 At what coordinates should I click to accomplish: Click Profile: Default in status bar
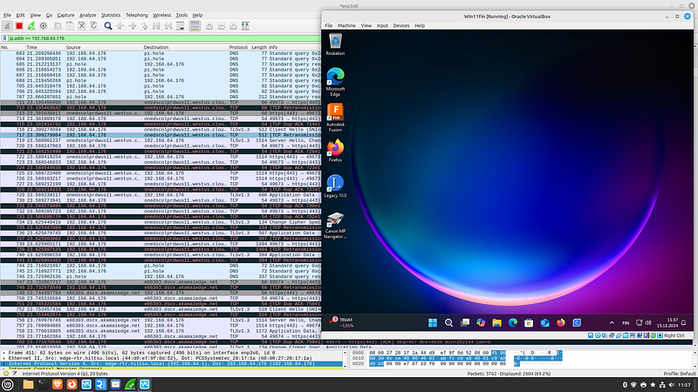pyautogui.click(x=680, y=374)
